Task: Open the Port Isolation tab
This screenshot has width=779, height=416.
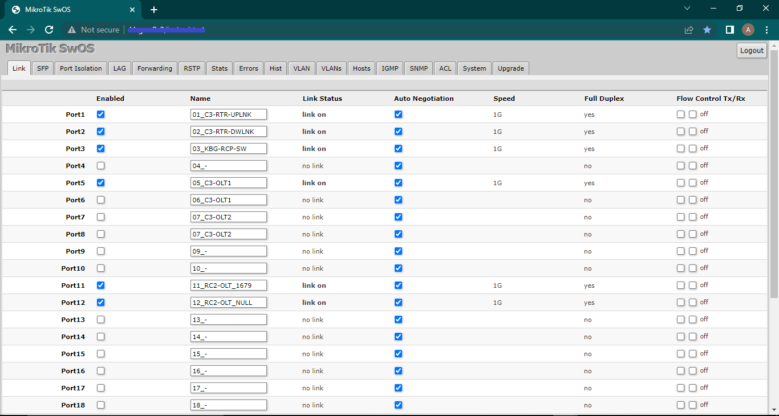Action: pyautogui.click(x=81, y=68)
